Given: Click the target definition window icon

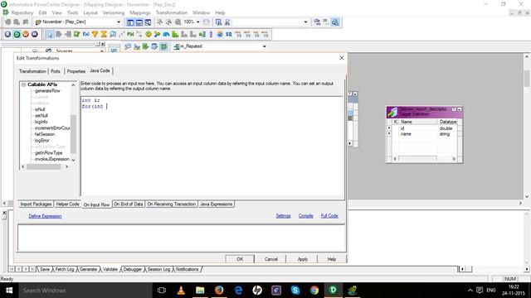Looking at the screenshot, I should [392, 112].
